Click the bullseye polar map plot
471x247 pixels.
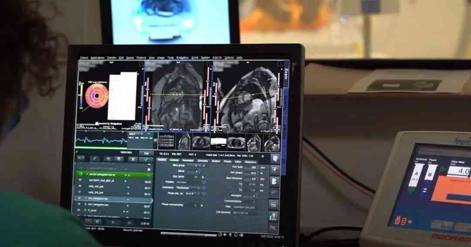click(97, 95)
